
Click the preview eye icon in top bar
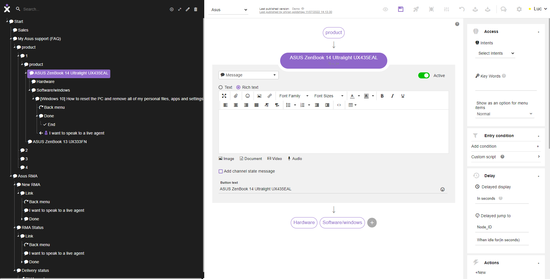386,9
